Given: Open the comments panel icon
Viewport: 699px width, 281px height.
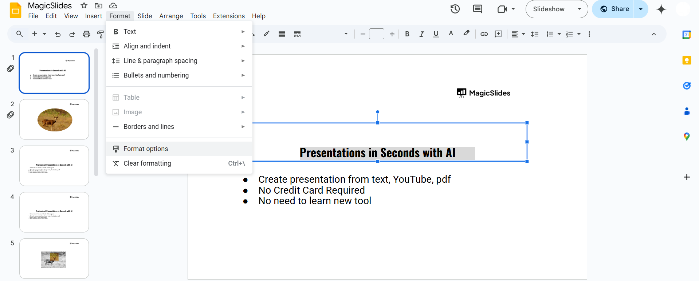Looking at the screenshot, I should [x=478, y=9].
